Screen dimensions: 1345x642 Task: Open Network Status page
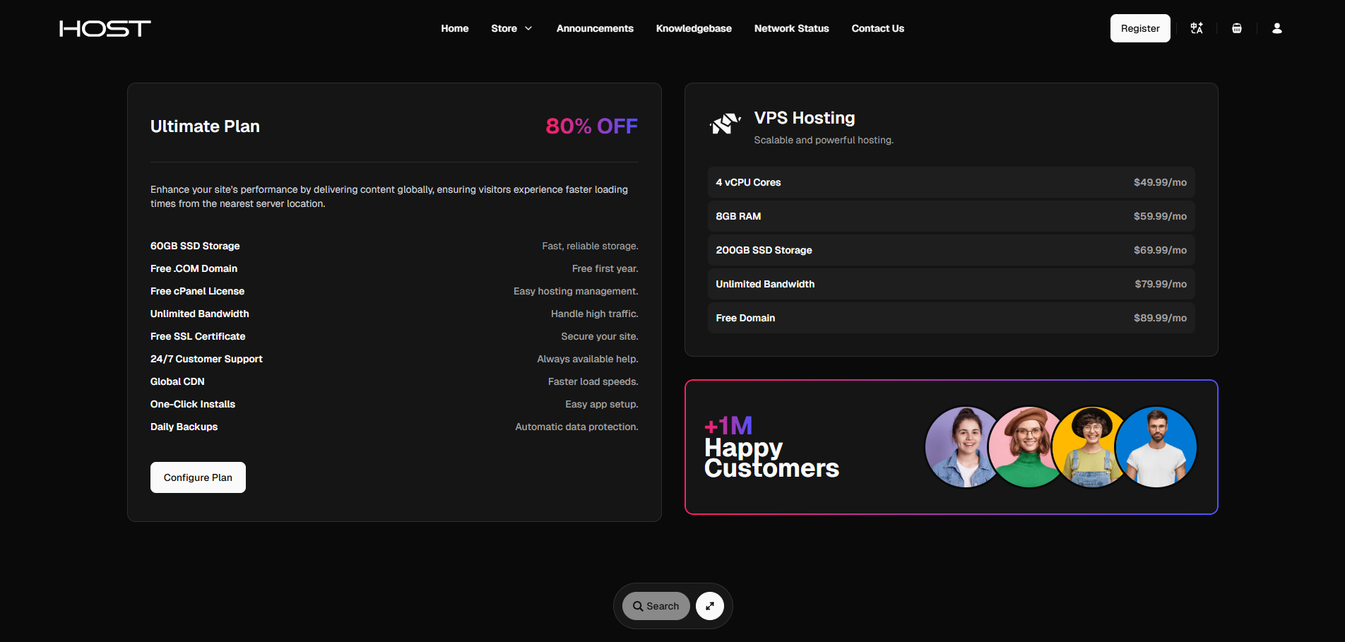[791, 28]
